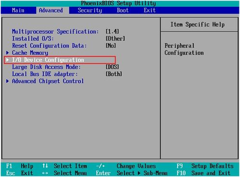The height and width of the screenshot is (177, 240).
Task: Change Large Disk Access Mode DOS value
Action: point(113,67)
